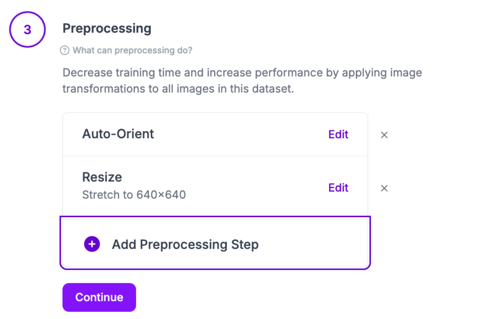The width and height of the screenshot is (495, 319).
Task: Remove the Auto-Orient step with its X
Action: [384, 135]
